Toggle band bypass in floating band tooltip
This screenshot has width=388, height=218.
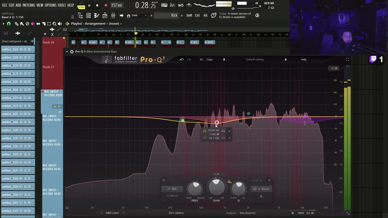205,131
